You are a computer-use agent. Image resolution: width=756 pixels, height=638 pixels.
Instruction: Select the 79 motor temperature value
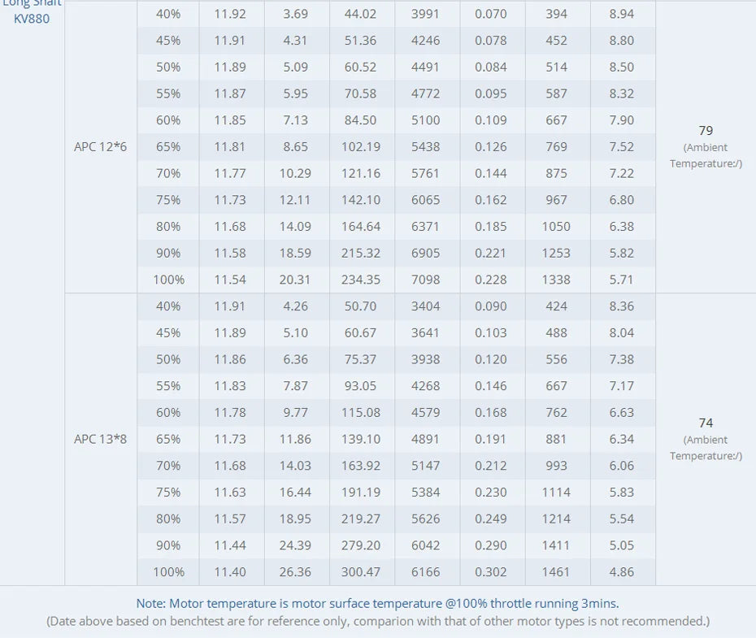click(x=705, y=130)
